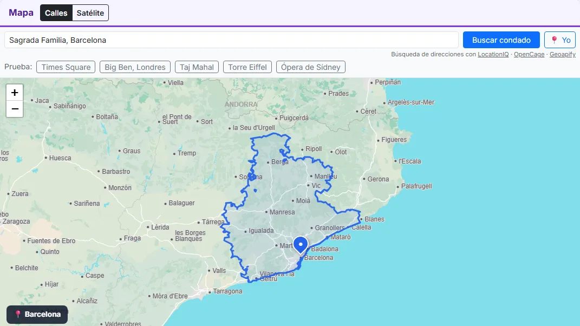
Task: Click the Gerona city label
Action: (378, 179)
